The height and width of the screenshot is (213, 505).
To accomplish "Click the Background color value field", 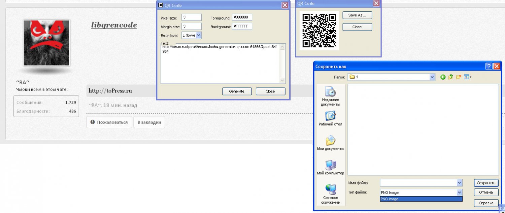I will click(242, 27).
